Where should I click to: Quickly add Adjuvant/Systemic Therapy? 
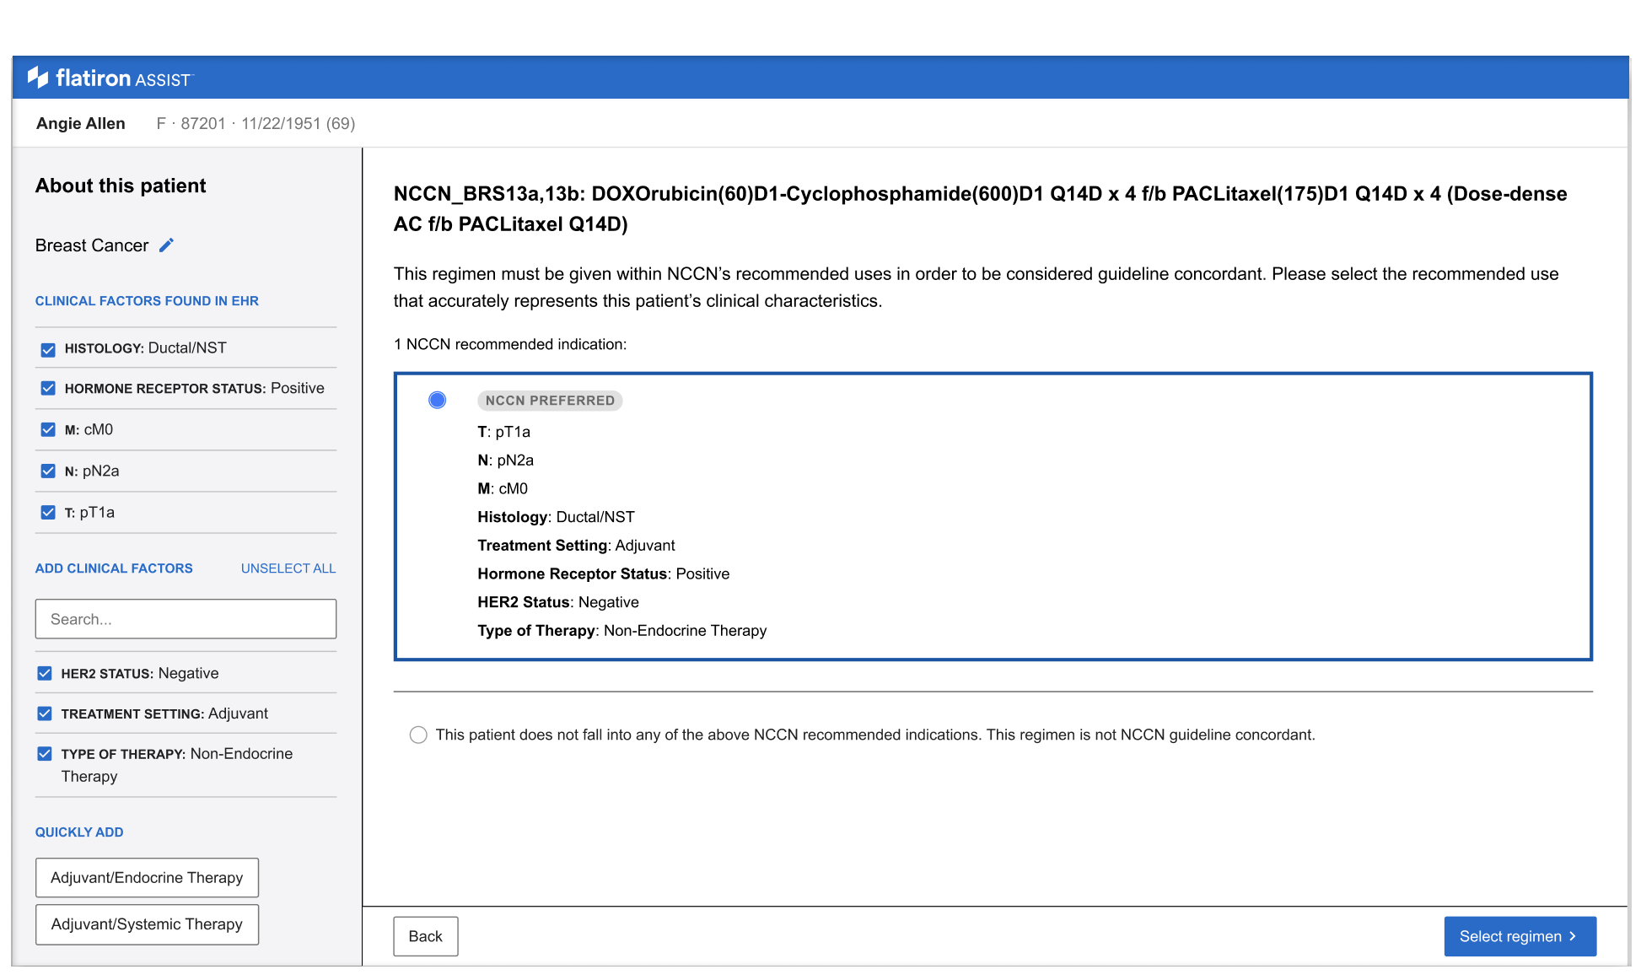pyautogui.click(x=147, y=924)
